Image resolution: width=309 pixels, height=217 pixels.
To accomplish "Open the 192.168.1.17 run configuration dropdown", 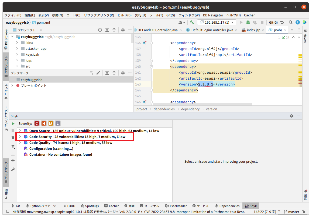I will tap(217, 22).
